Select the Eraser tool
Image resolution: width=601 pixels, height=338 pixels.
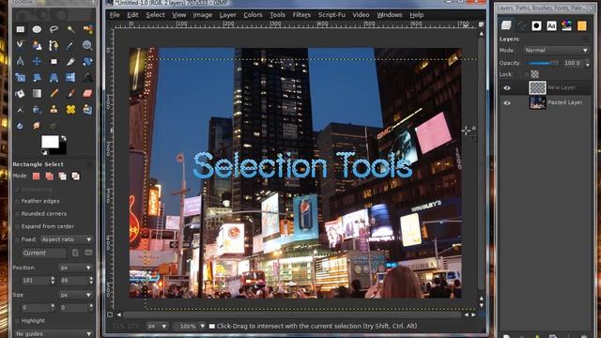coord(87,94)
